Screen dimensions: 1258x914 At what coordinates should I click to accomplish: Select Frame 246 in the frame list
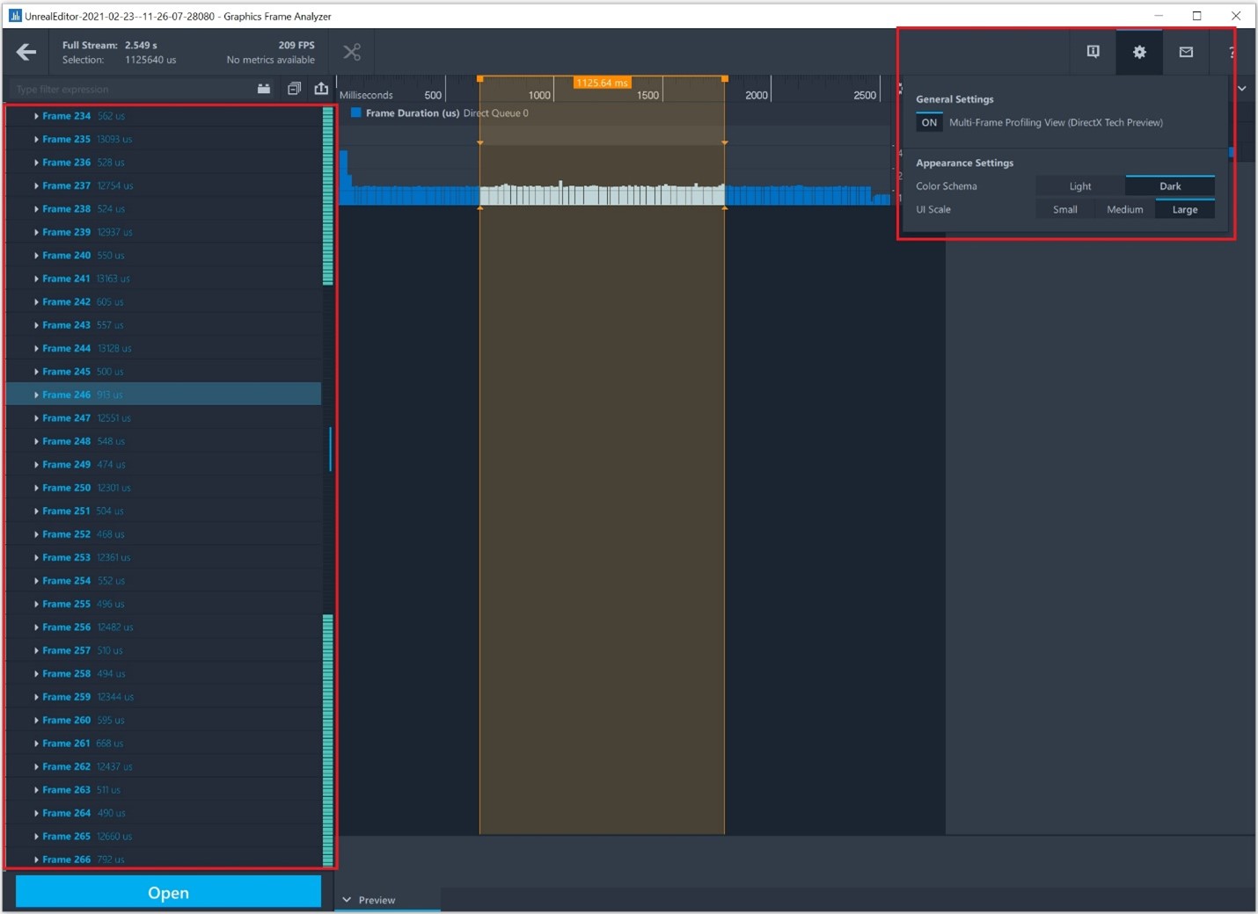click(x=67, y=395)
